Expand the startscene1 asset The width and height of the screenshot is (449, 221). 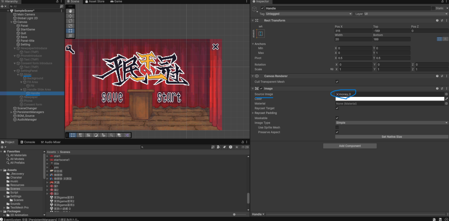(47, 160)
